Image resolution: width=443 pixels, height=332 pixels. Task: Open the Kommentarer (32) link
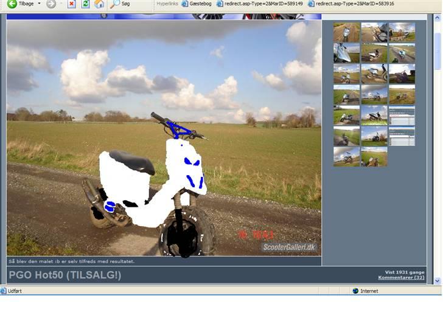tap(401, 277)
